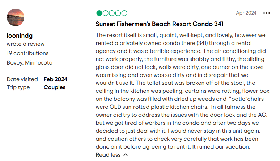Click the Apr 2024 review date
Viewport: 280px width, 161px height.
(x=246, y=13)
